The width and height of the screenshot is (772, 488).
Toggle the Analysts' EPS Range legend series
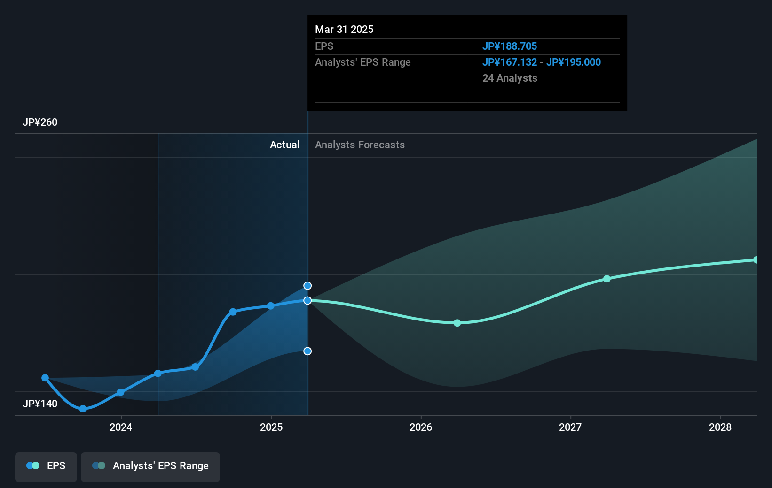(150, 467)
